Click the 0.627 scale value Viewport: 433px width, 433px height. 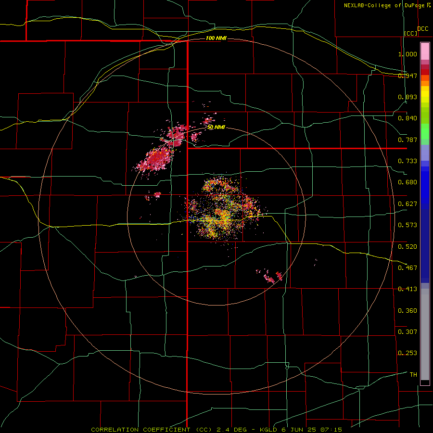[408, 204]
